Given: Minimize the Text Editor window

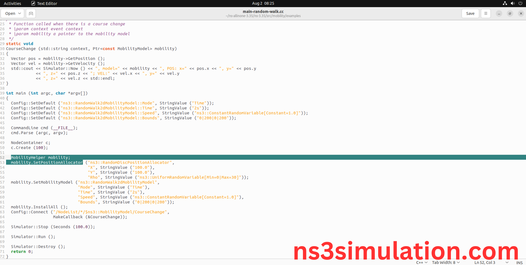Looking at the screenshot, I should (x=499, y=13).
